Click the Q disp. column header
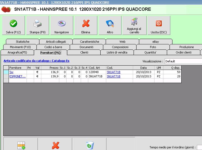The height and width of the screenshot is (150, 202). pos(172,68)
